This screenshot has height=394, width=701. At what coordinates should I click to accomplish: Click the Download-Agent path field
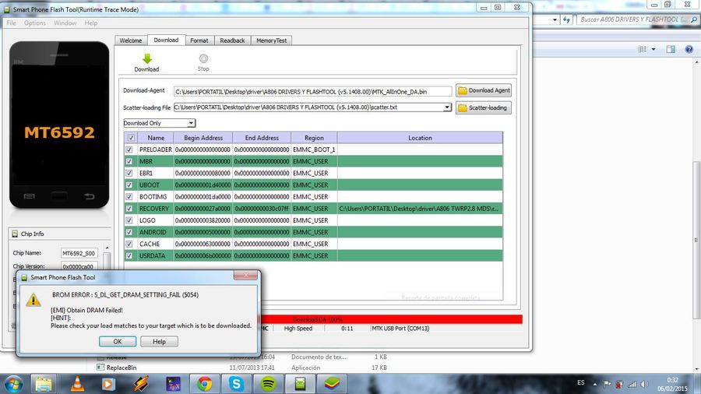pyautogui.click(x=312, y=92)
